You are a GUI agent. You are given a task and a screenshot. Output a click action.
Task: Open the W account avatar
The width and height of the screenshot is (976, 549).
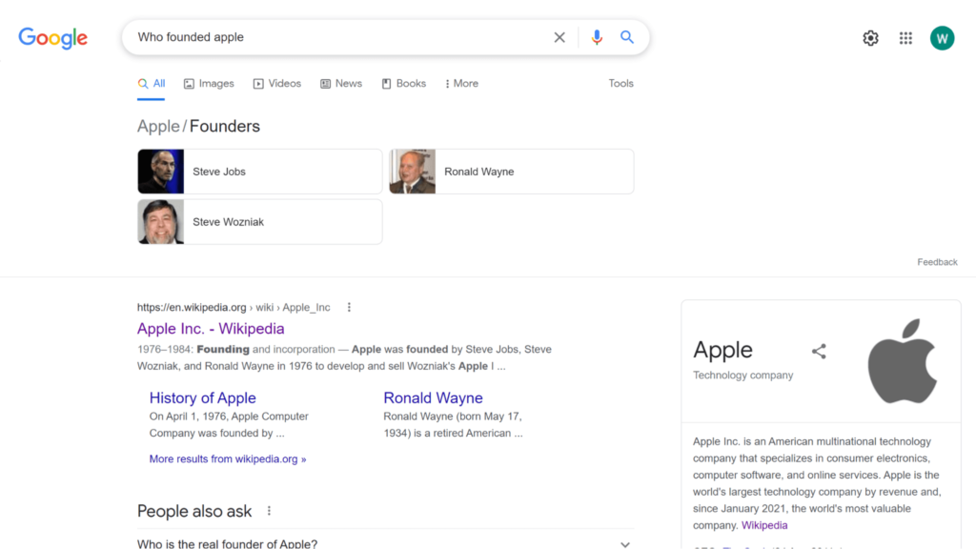(942, 38)
